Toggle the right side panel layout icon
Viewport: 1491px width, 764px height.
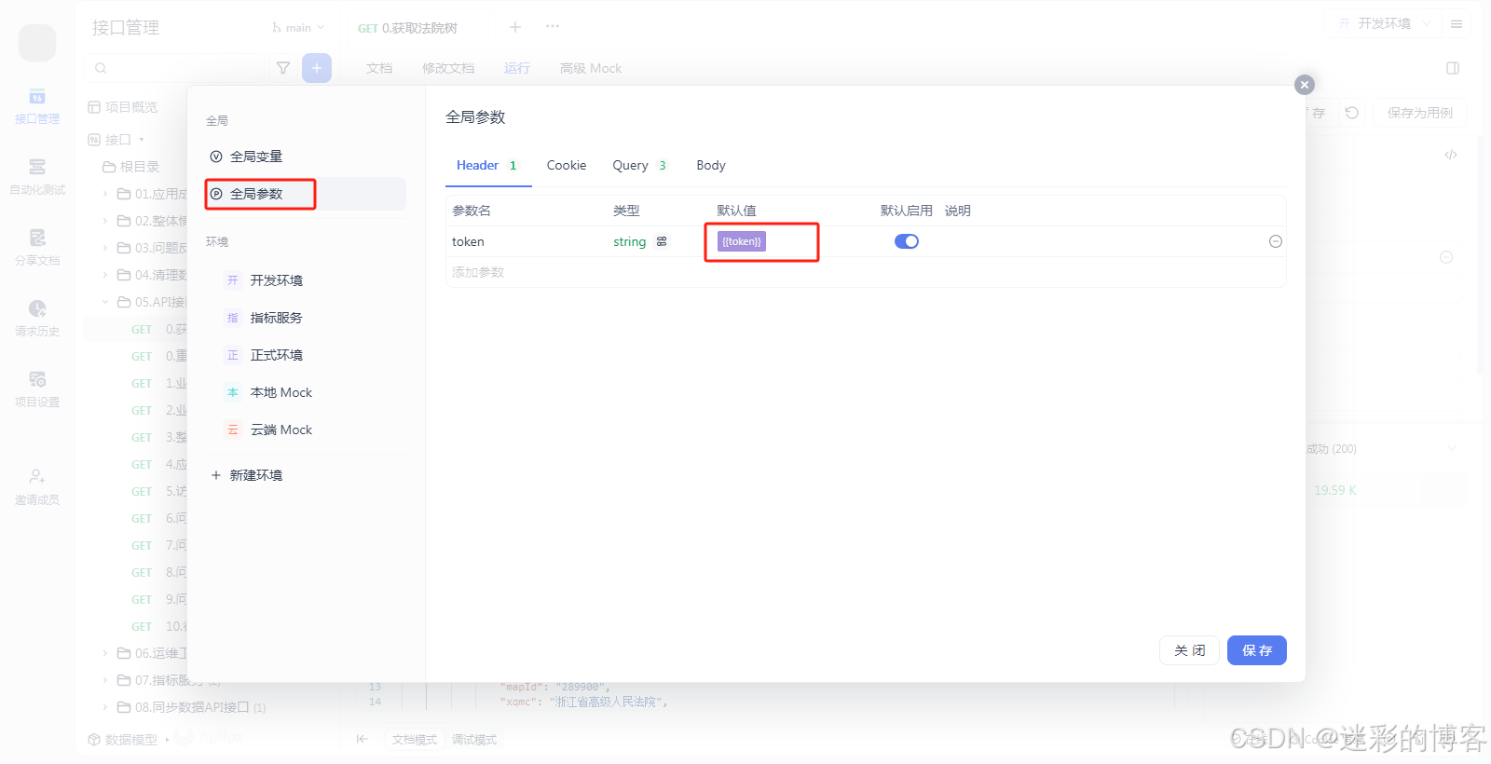coord(1453,68)
